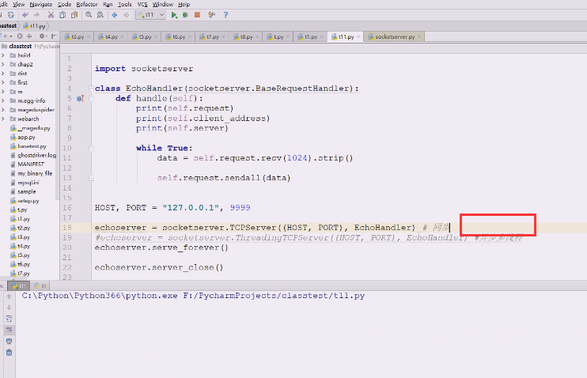Click the Paste clipboard icon
The image size is (587, 378).
click(x=74, y=15)
